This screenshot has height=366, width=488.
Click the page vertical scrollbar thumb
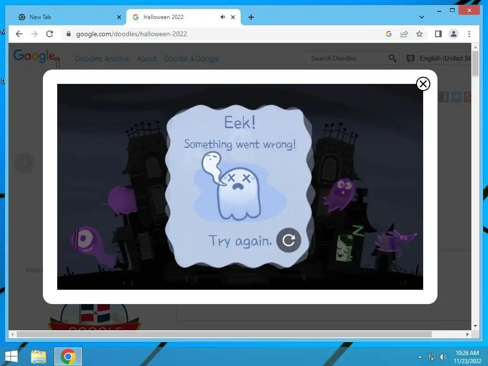[x=475, y=63]
